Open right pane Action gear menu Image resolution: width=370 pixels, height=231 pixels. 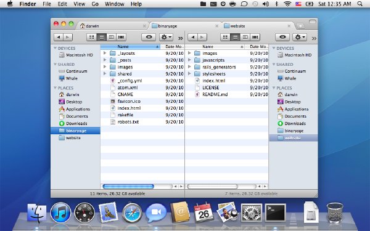pyautogui.click(x=300, y=37)
